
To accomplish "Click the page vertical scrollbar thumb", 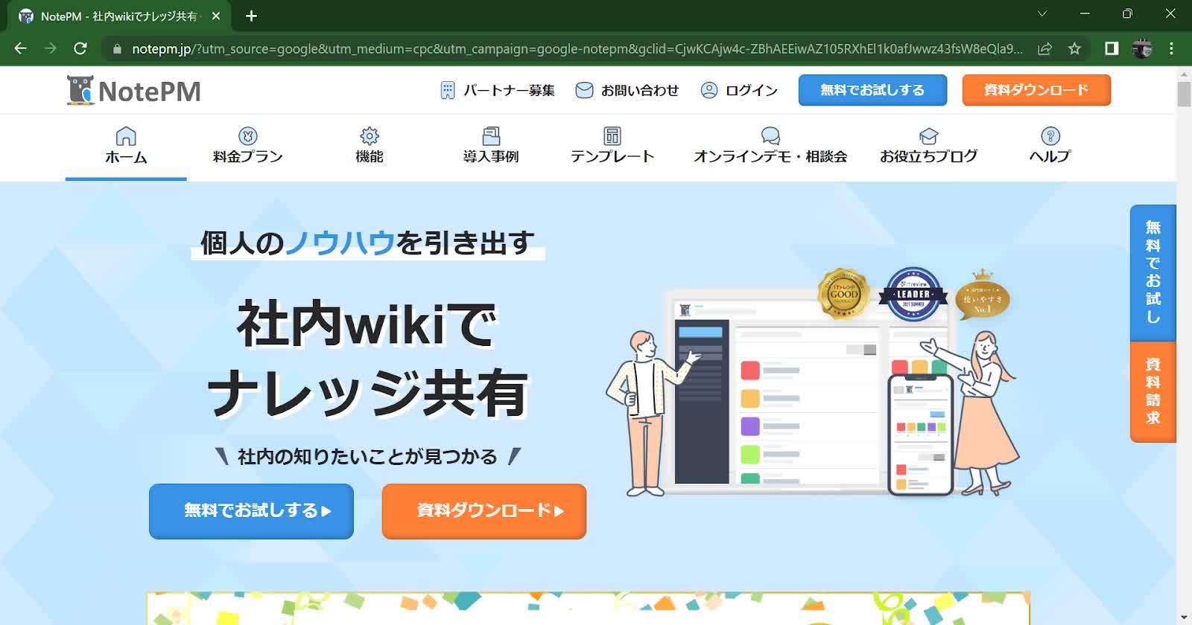I will pyautogui.click(x=1184, y=94).
